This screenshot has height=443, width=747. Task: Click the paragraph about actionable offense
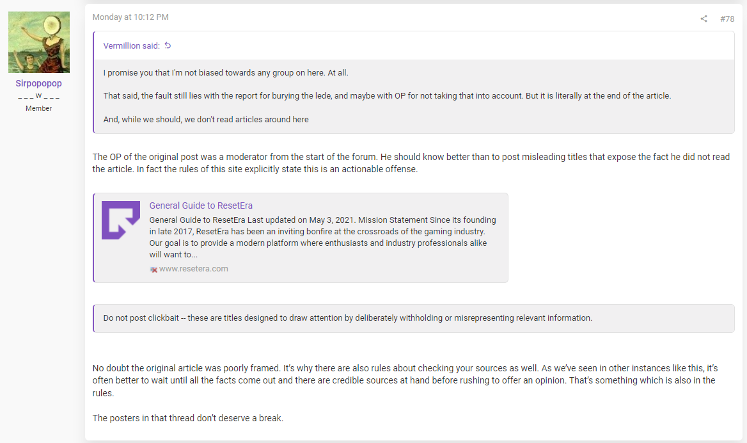pyautogui.click(x=411, y=163)
